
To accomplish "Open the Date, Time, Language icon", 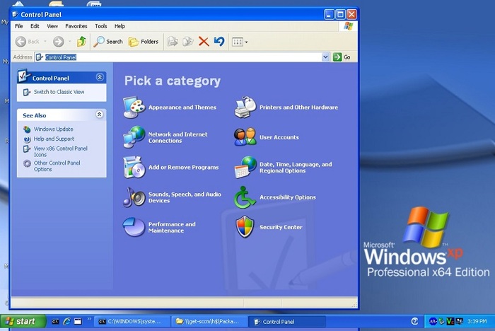I will point(245,168).
